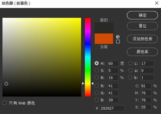Click the Lab b field showing 1
The width and height of the screenshot is (161, 114).
click(147, 77)
